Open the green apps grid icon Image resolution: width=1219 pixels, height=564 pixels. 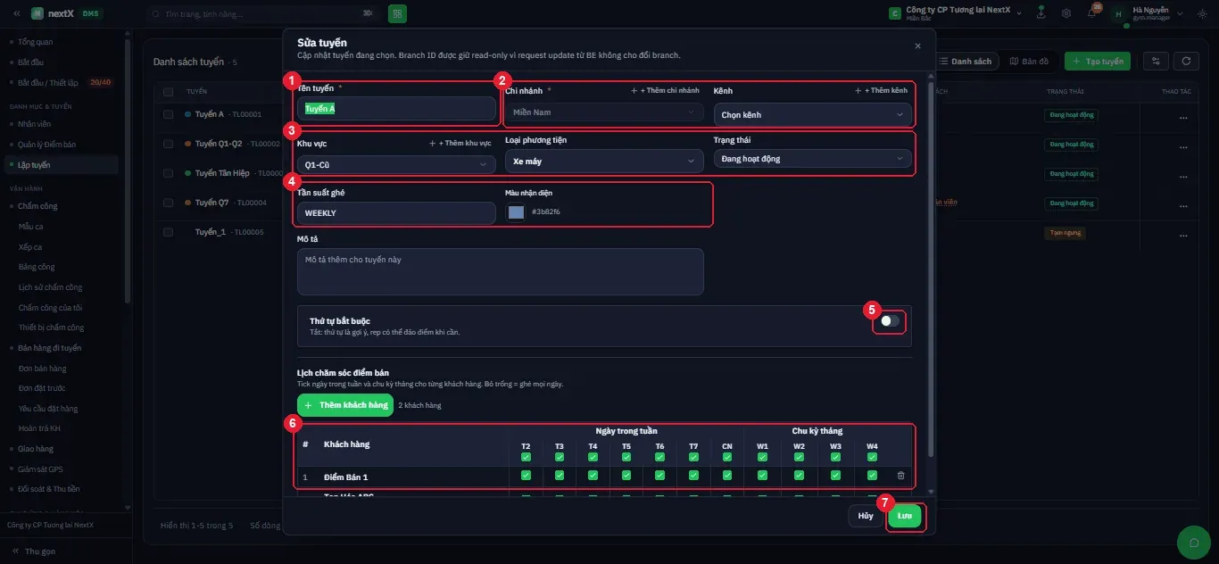point(397,13)
